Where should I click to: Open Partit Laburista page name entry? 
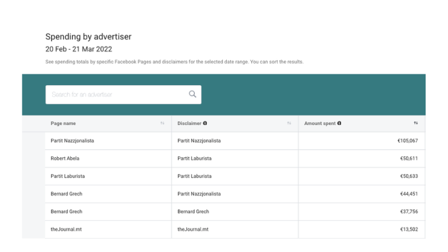[x=68, y=176]
